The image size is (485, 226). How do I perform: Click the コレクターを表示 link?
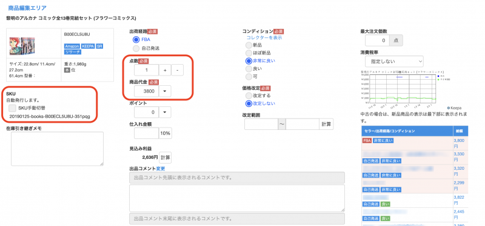pos(264,37)
